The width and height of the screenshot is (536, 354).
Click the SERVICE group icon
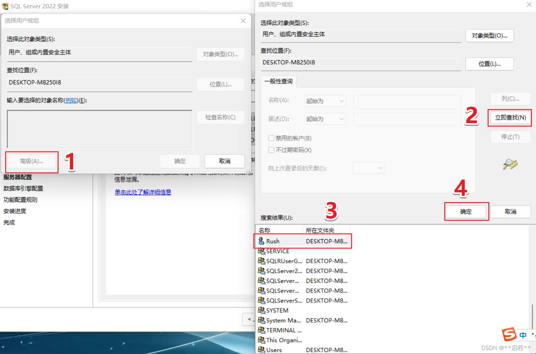261,251
